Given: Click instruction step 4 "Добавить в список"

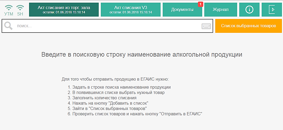Looking at the screenshot, I should coord(108,103).
